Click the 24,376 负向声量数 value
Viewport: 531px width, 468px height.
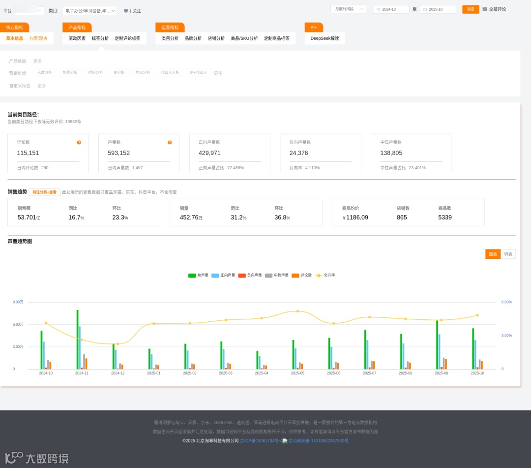299,153
